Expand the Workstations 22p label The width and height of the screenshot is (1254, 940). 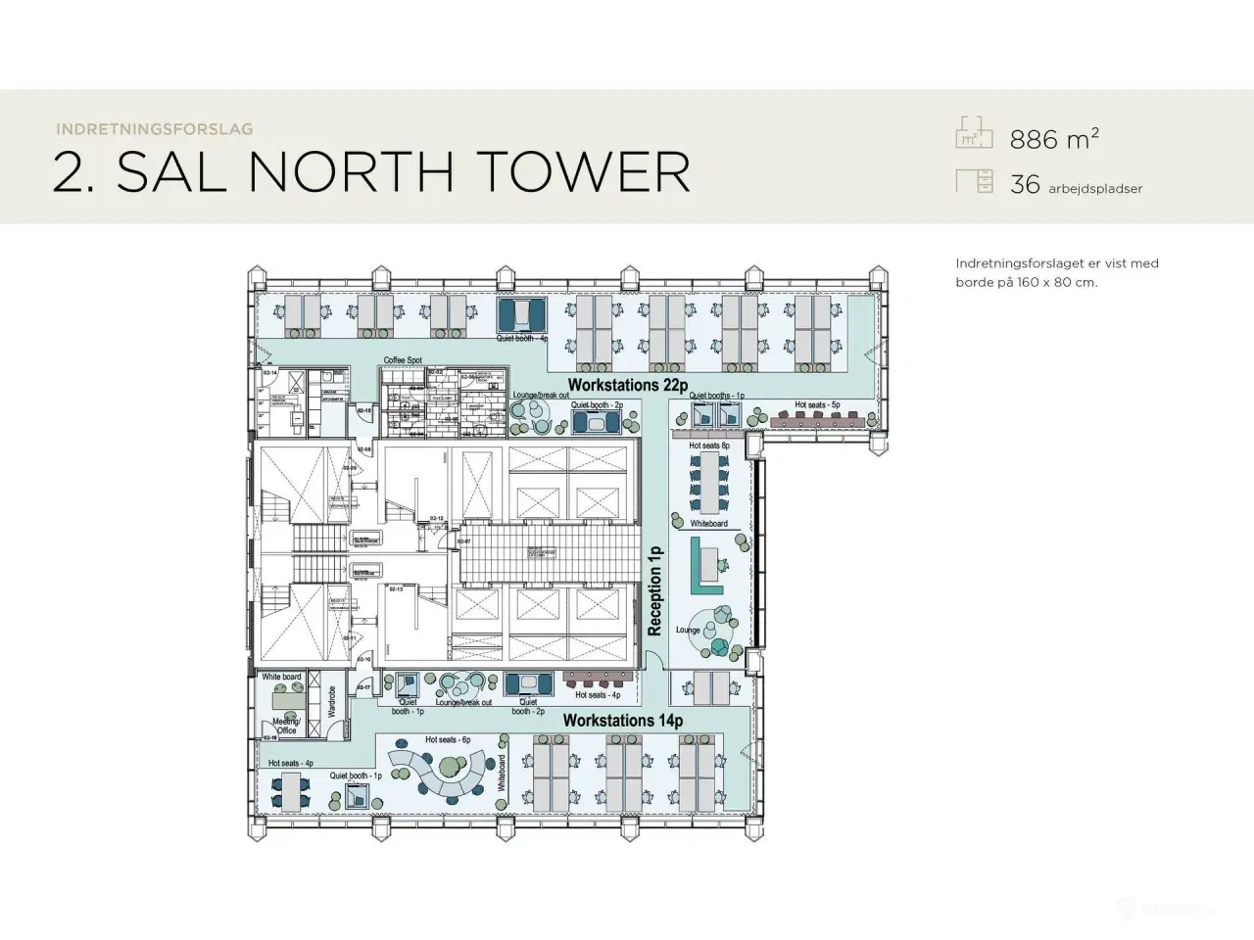pos(627,385)
